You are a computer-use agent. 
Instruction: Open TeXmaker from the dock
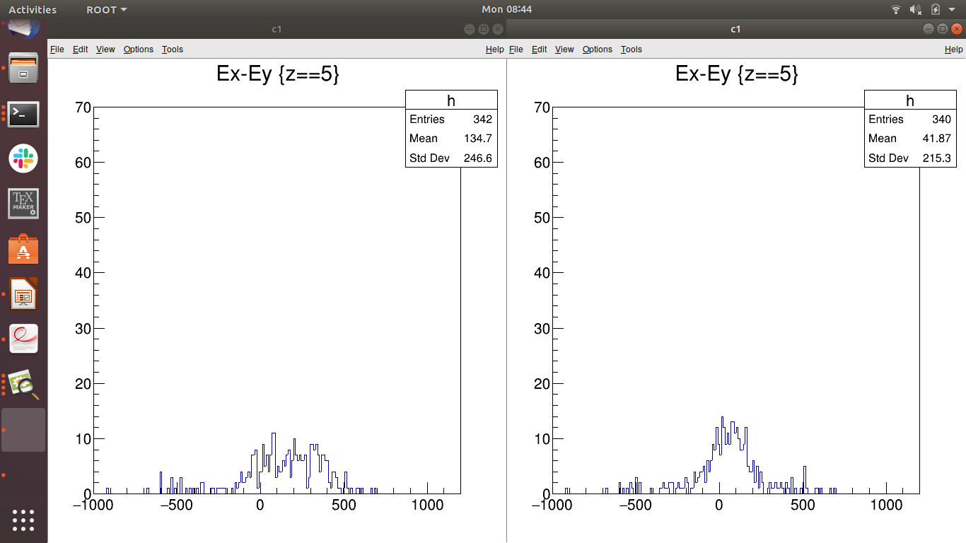[23, 204]
